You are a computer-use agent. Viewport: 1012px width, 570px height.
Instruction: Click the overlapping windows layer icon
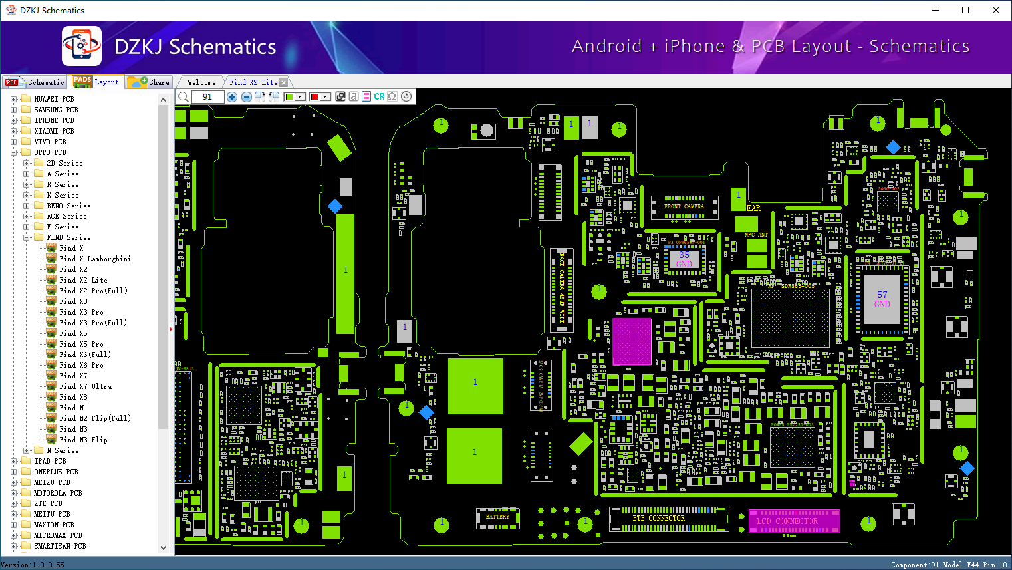[x=340, y=96]
